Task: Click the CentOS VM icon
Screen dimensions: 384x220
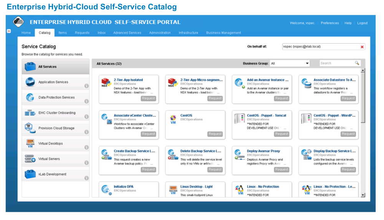Action: [173, 119]
